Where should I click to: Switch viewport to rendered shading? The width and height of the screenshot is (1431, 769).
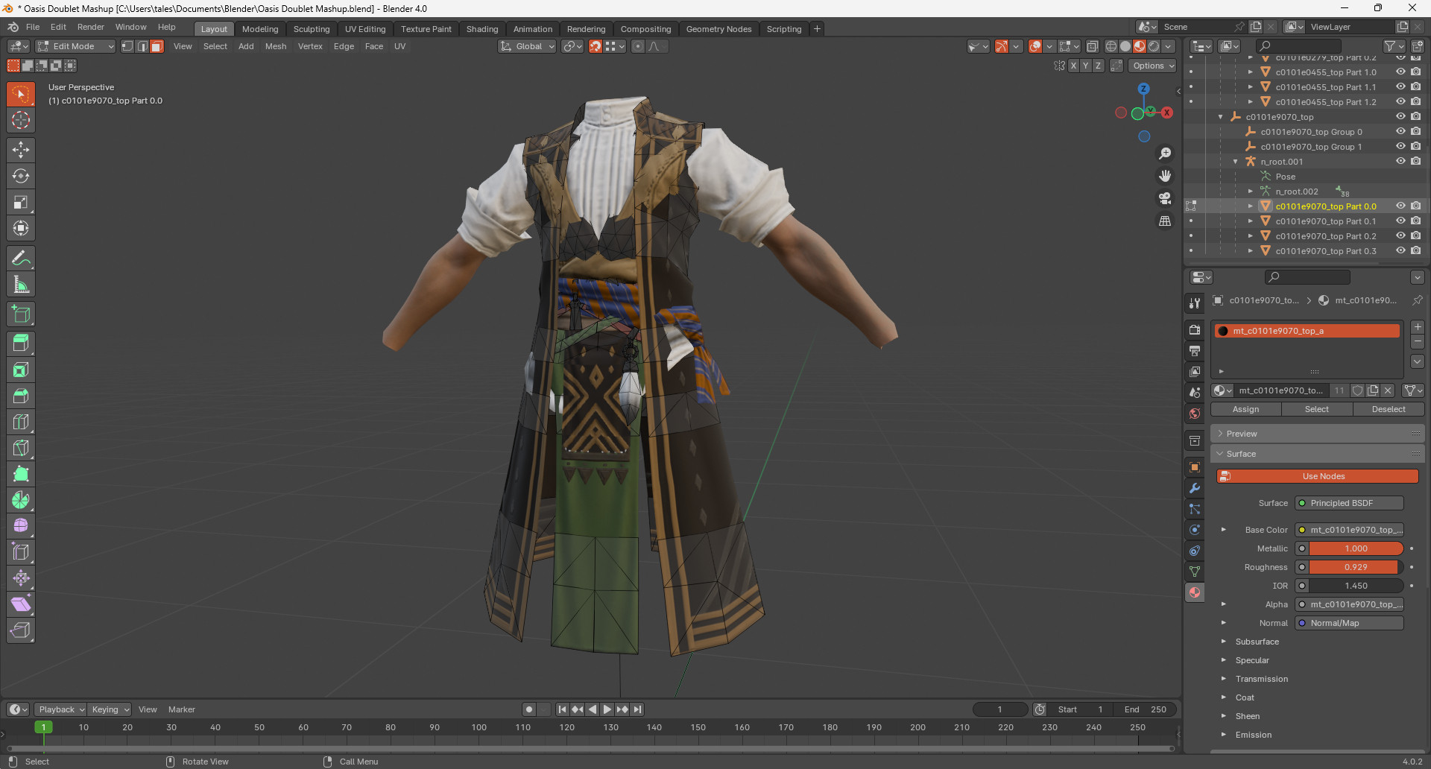point(1154,46)
